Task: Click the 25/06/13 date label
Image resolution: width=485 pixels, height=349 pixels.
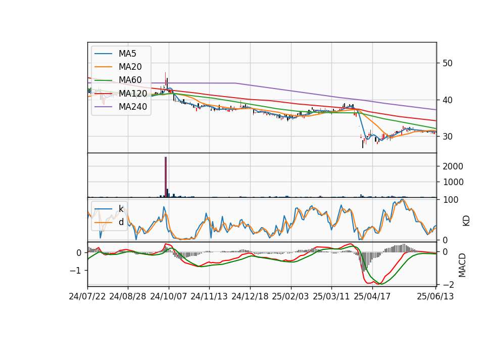Action: coord(435,296)
